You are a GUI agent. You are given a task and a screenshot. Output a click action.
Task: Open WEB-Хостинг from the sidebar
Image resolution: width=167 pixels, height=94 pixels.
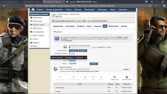(x=37, y=28)
